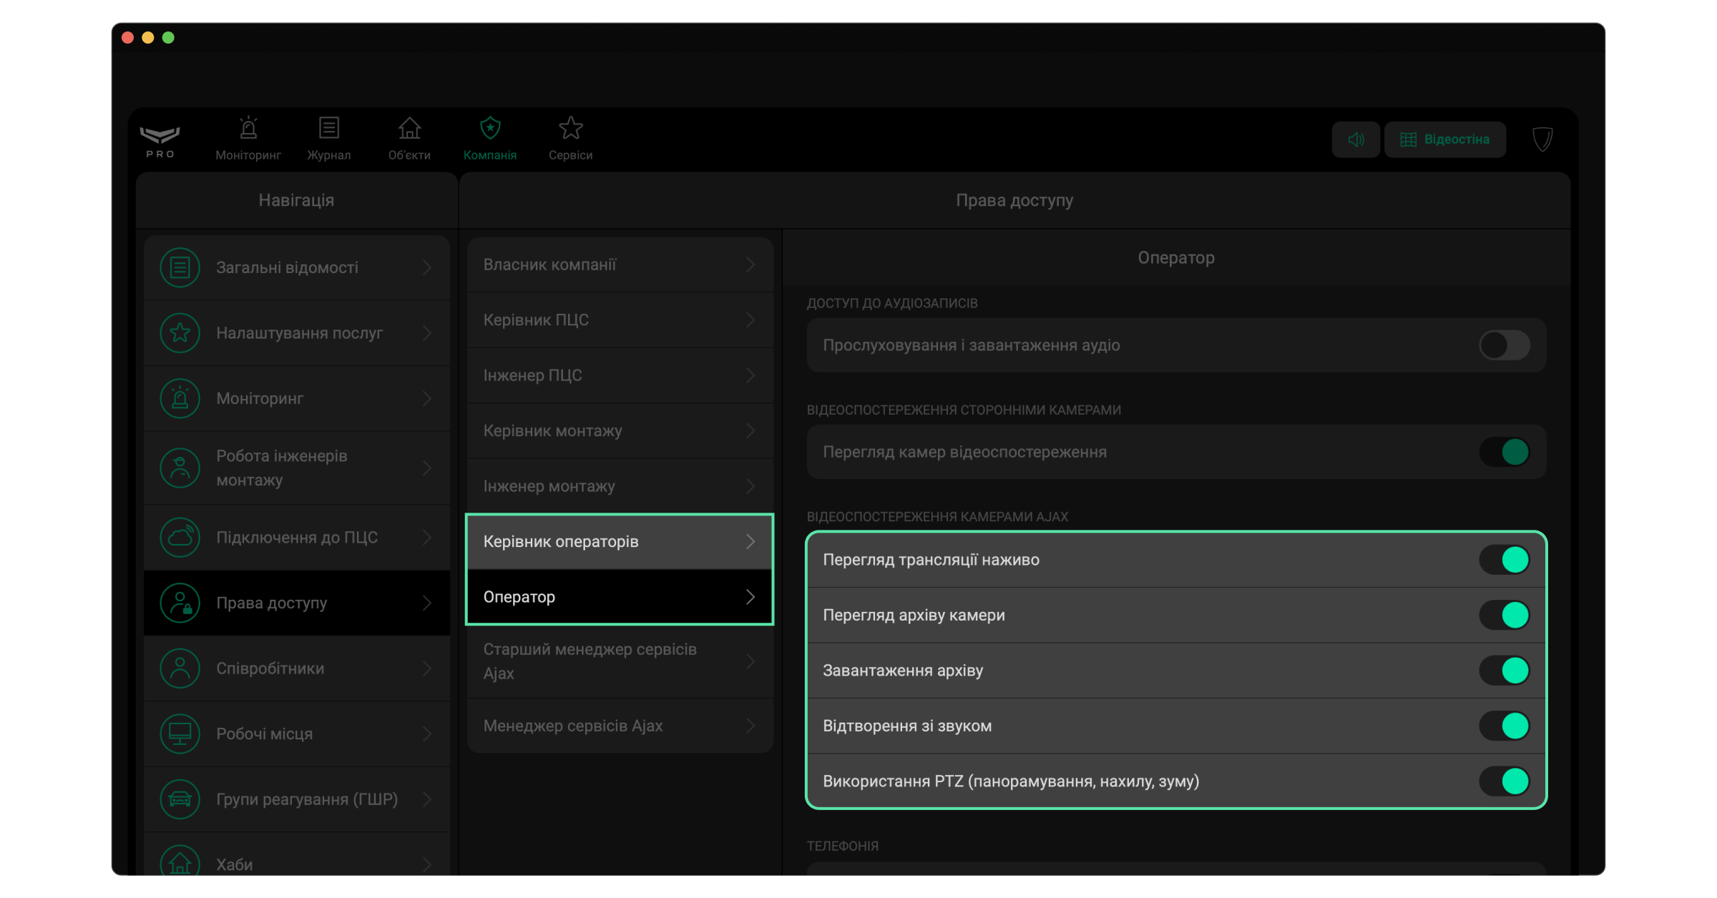Open the Відеостіна button
The width and height of the screenshot is (1717, 898).
[x=1444, y=139]
